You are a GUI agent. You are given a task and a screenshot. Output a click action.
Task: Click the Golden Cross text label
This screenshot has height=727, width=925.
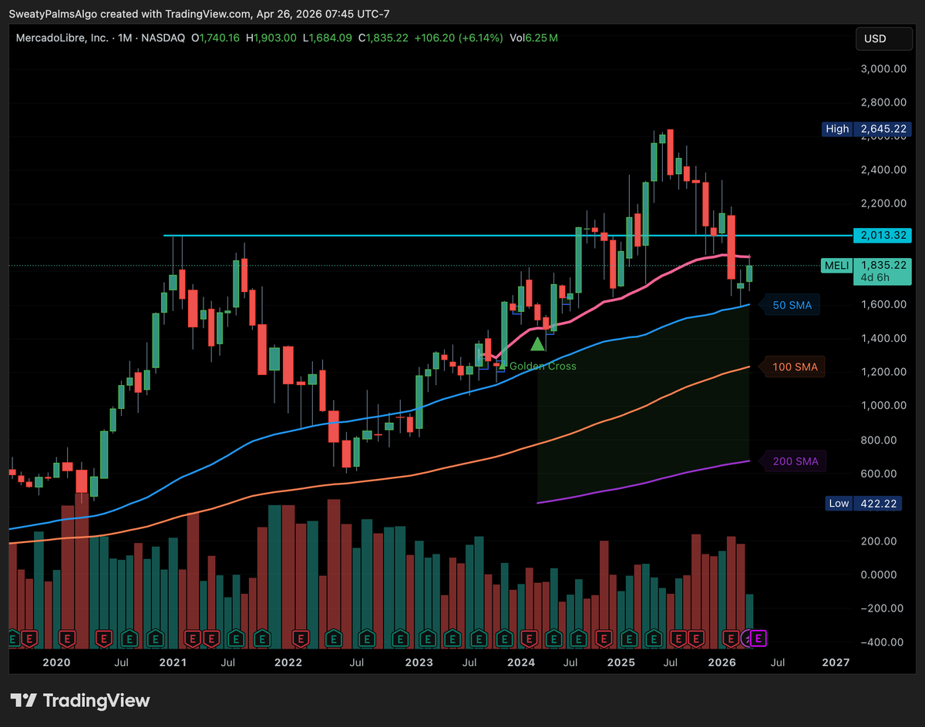543,366
